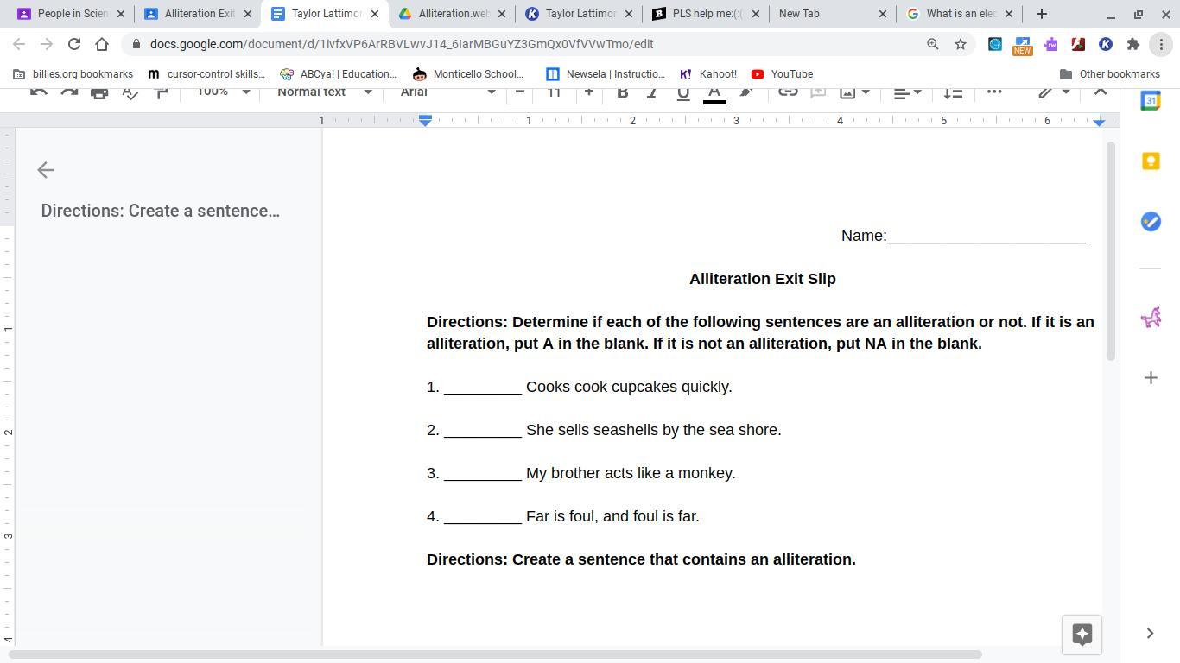Toggle bold formatting
Viewport: 1180px width, 663px height.
click(622, 92)
